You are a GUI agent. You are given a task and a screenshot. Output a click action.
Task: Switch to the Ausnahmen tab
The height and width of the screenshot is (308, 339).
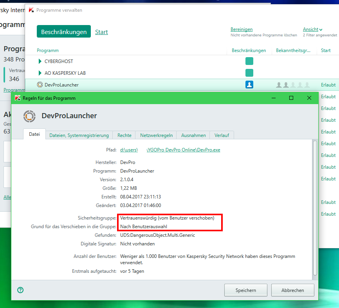[193, 135]
